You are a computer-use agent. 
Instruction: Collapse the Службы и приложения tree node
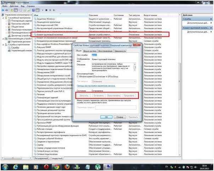3,45
